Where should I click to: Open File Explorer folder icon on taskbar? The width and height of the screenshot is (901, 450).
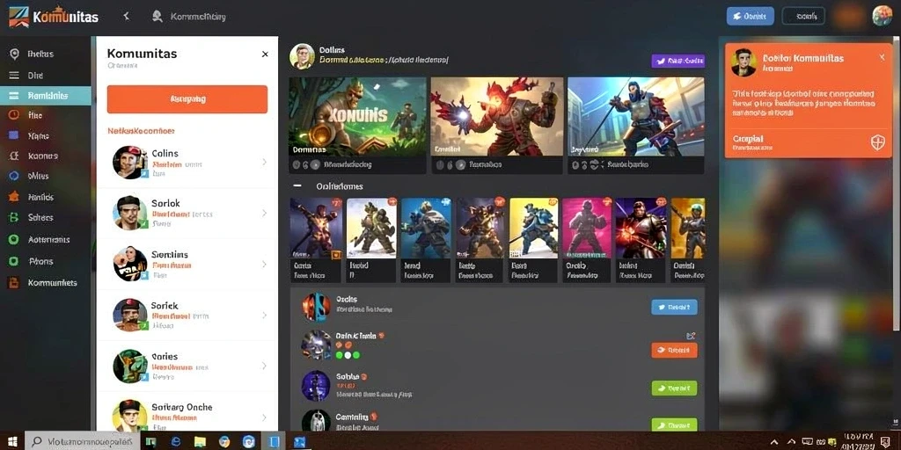(200, 441)
